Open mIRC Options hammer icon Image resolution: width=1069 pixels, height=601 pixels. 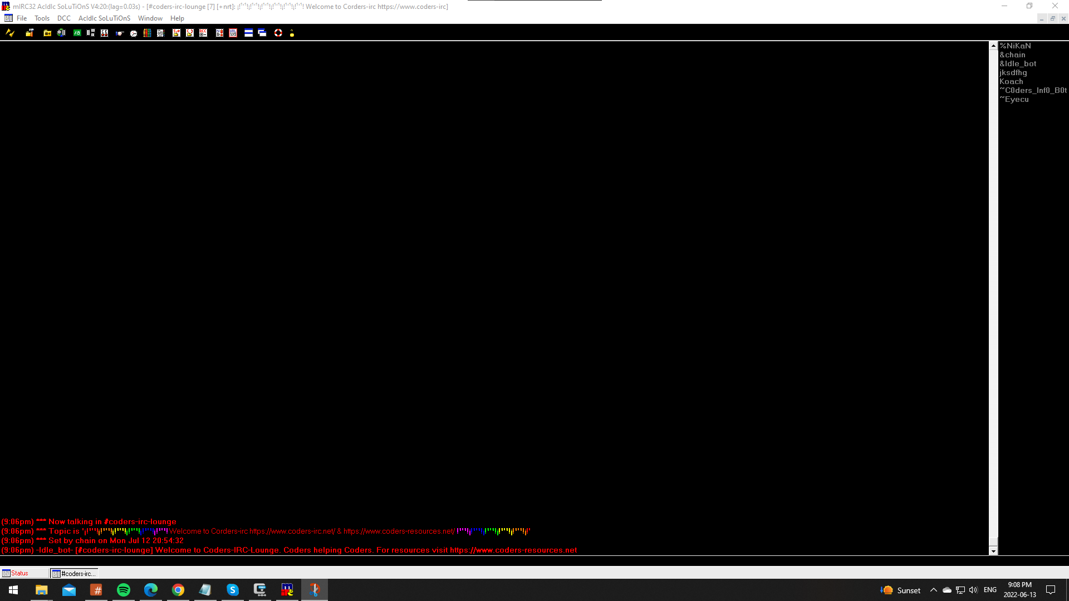30,33
